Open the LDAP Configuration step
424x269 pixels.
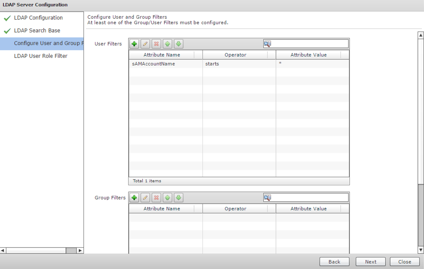[38, 18]
